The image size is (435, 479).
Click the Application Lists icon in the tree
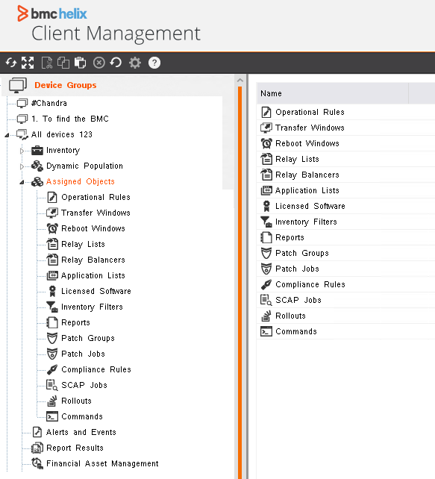[x=52, y=275]
